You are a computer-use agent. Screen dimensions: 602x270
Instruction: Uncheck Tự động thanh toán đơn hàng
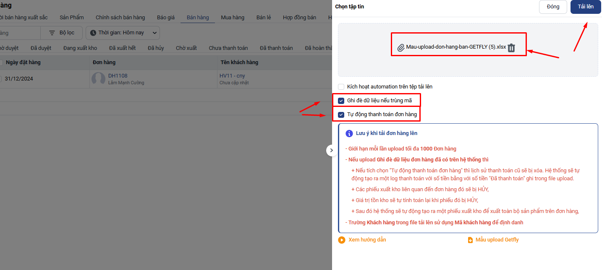pyautogui.click(x=341, y=114)
